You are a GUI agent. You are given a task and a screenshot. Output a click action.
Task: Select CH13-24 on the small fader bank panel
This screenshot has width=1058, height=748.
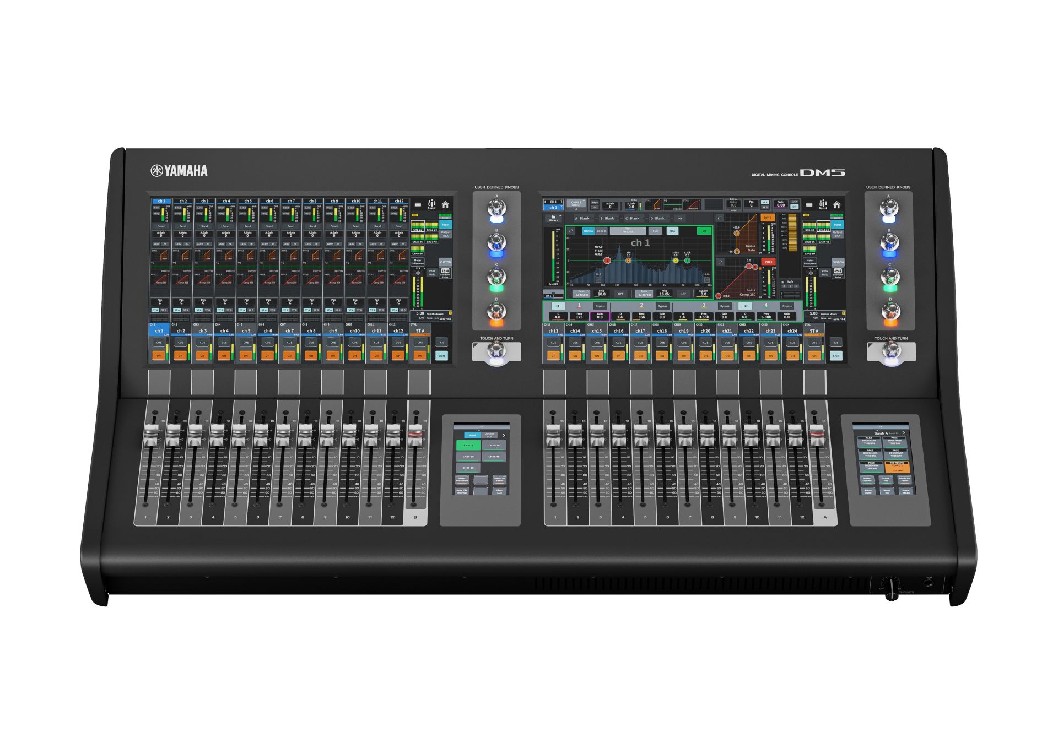tap(494, 445)
